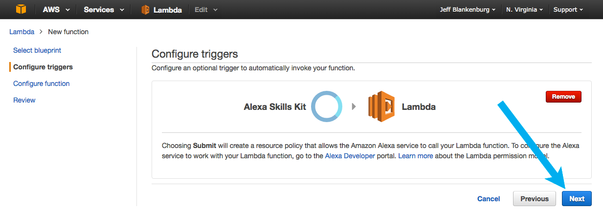Click the orange Lambda trigger logo

pyautogui.click(x=382, y=106)
